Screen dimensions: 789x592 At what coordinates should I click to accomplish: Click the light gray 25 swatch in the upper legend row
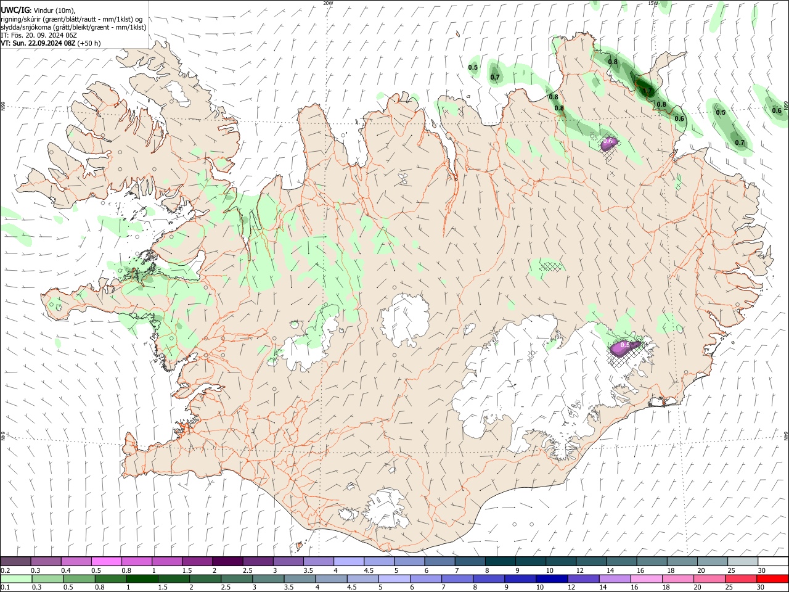[742, 562]
